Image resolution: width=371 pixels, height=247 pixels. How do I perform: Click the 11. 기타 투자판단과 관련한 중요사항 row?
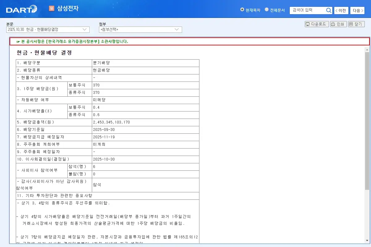tap(108, 196)
